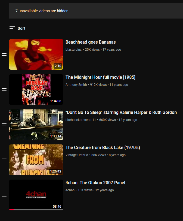The height and width of the screenshot is (221, 183).
Task: Visit hitchcockpresents11 channel
Action: click(80, 120)
